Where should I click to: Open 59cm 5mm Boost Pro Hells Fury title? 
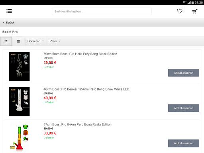[x=80, y=54]
